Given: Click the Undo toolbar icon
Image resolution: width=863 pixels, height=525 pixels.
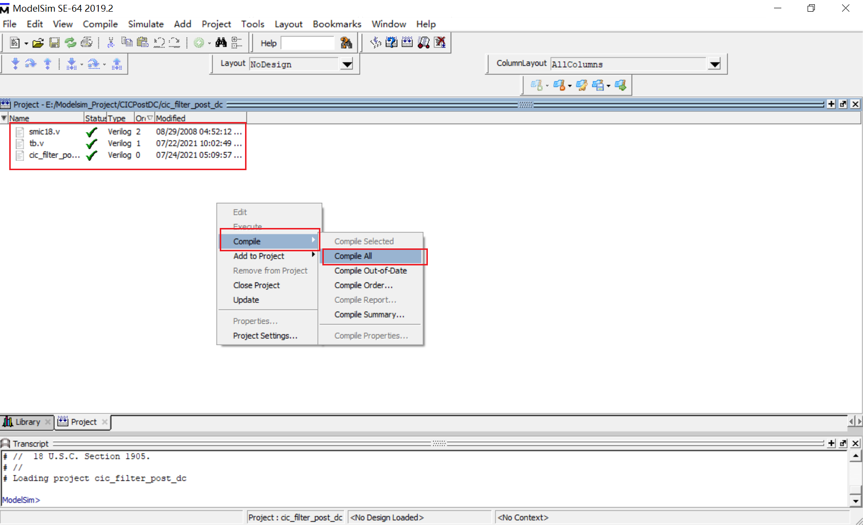Looking at the screenshot, I should [x=159, y=43].
